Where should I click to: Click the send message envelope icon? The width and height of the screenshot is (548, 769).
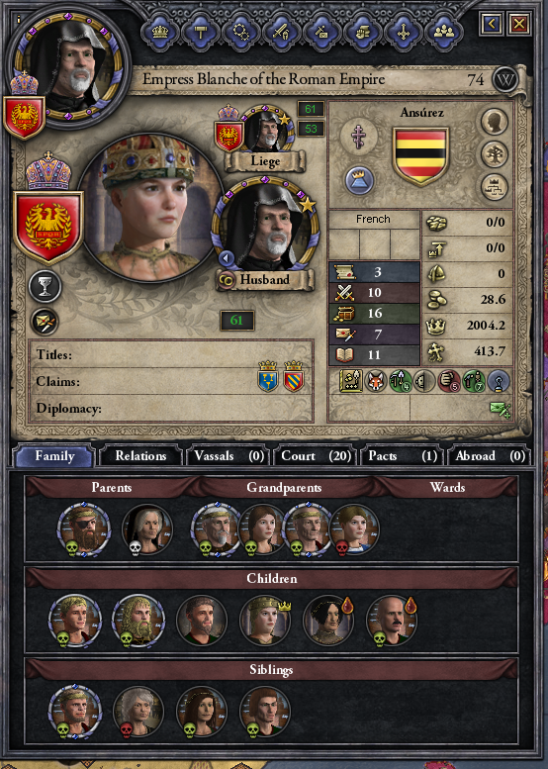(500, 410)
